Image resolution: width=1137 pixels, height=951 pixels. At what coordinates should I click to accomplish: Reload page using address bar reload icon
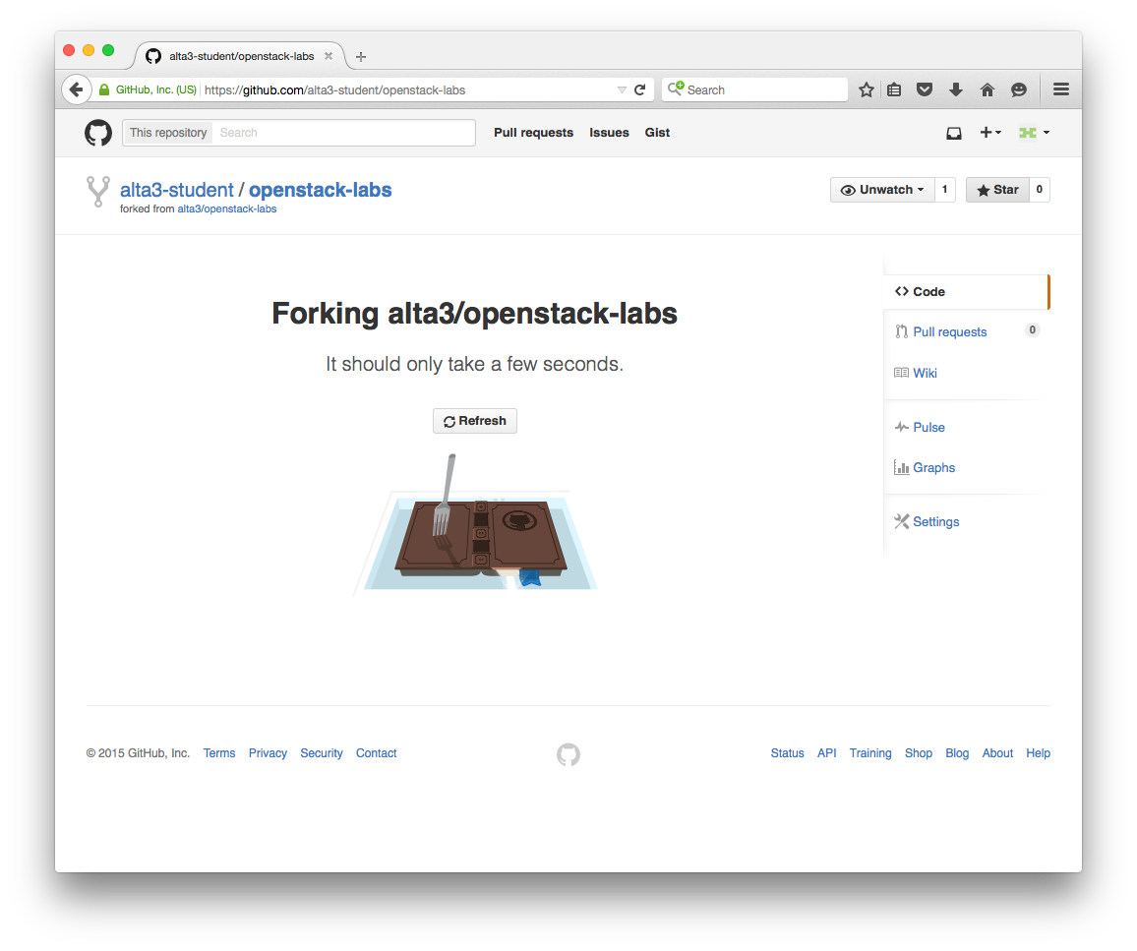(x=639, y=89)
